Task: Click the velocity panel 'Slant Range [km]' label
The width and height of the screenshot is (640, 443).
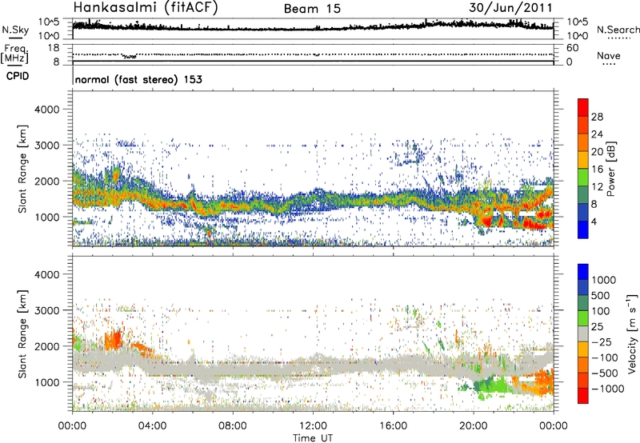Action: [x=22, y=333]
